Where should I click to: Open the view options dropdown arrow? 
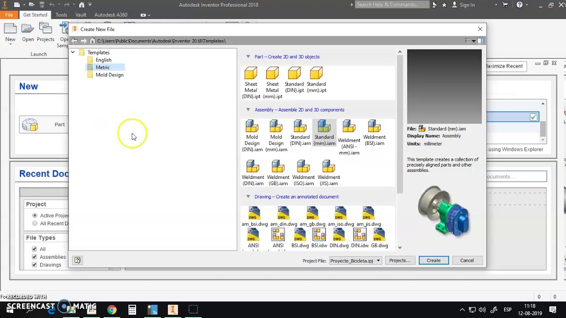474,41
